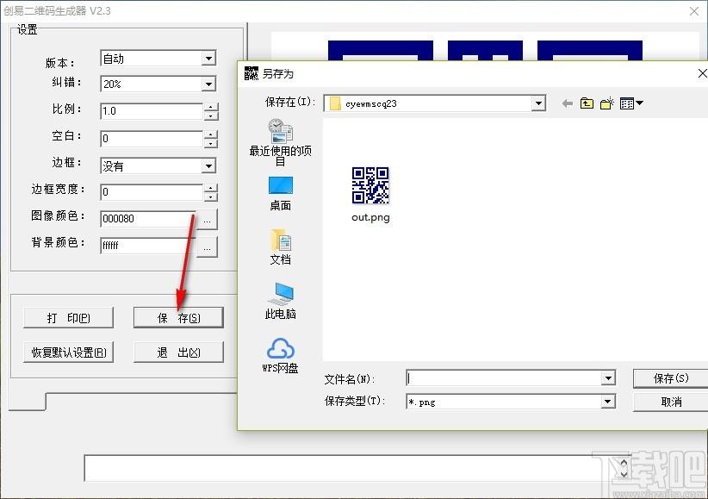Expand the 保存类型 dropdown arrow
Image resolution: width=708 pixels, height=499 pixels.
pos(608,402)
